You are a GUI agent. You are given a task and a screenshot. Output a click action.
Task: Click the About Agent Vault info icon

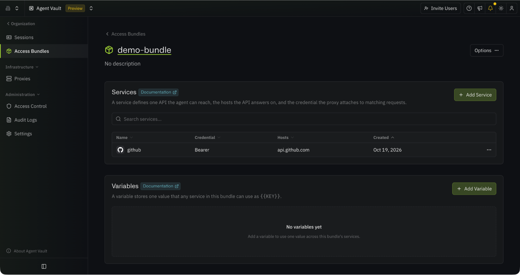[x=9, y=251]
